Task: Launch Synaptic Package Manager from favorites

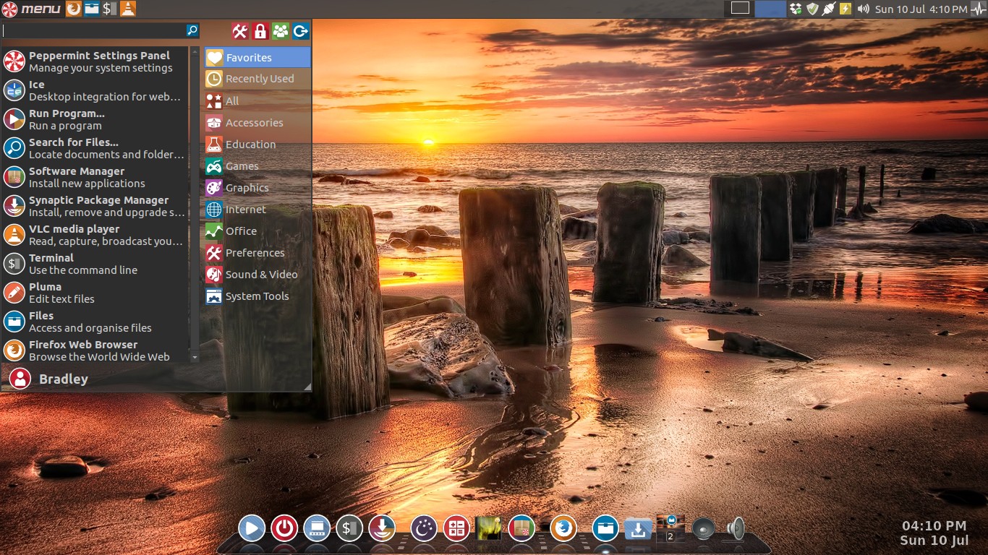Action: [x=98, y=206]
